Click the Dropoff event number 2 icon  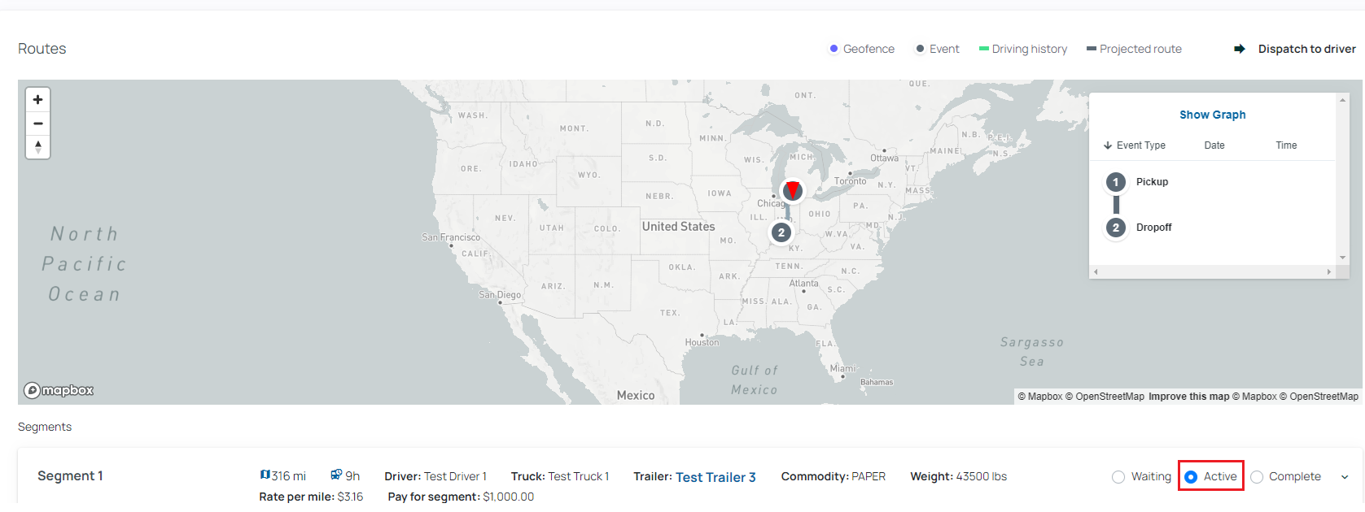click(1116, 228)
